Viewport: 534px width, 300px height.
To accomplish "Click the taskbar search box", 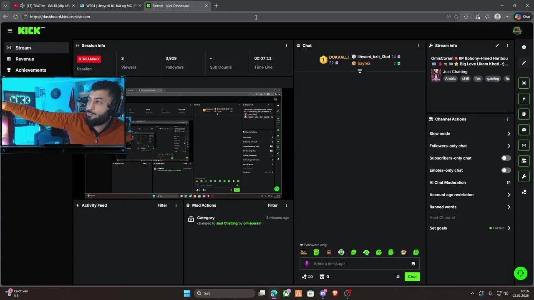I will tap(224, 293).
